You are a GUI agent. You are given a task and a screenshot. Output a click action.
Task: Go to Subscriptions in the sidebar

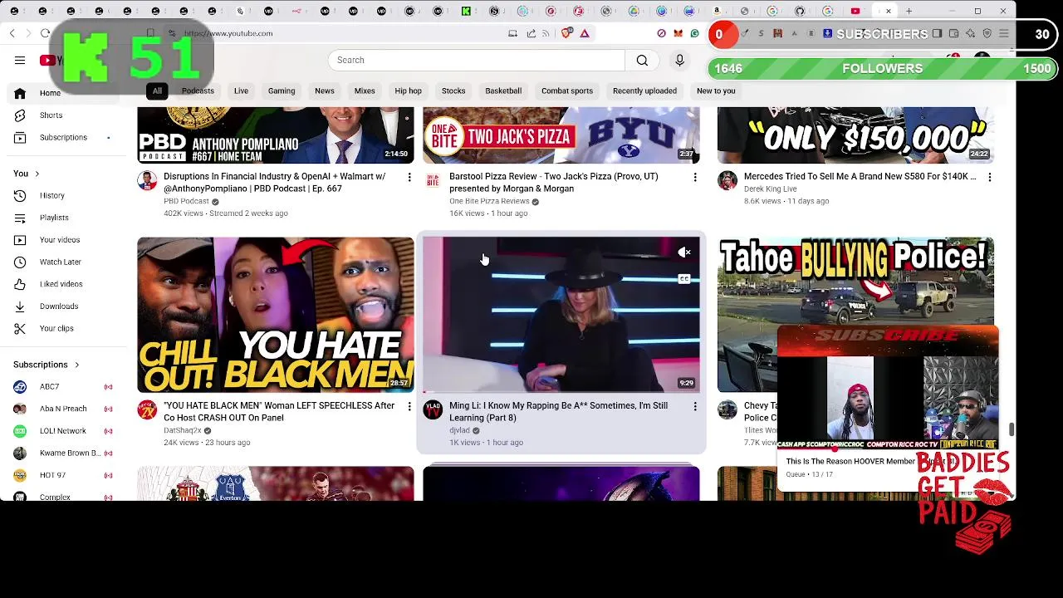pyautogui.click(x=63, y=137)
